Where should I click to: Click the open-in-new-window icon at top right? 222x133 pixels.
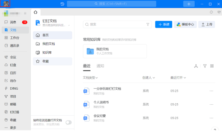[x=219, y=12]
